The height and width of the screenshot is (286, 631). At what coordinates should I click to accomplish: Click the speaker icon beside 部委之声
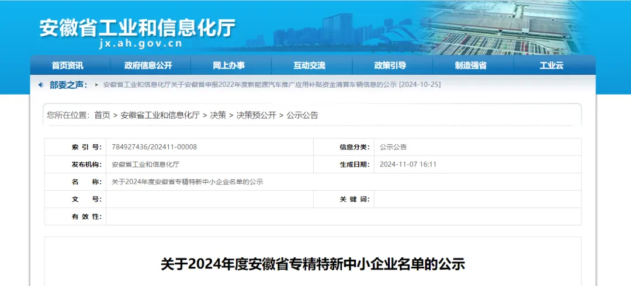click(x=41, y=85)
